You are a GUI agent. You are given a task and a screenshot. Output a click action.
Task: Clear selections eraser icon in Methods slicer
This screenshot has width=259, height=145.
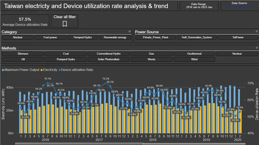[x=257, y=48]
